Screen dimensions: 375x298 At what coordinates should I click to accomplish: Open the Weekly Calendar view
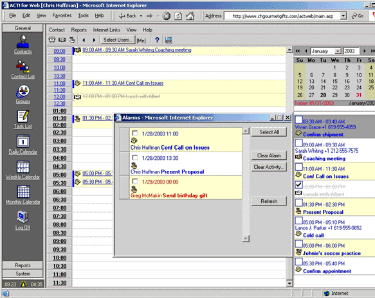point(23,170)
